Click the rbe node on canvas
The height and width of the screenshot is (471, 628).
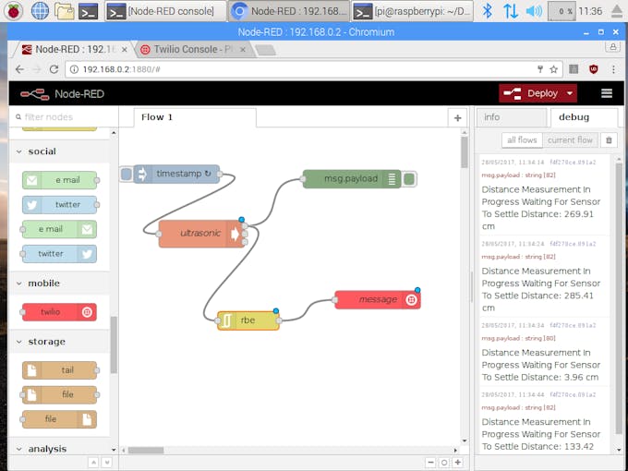[x=248, y=320]
